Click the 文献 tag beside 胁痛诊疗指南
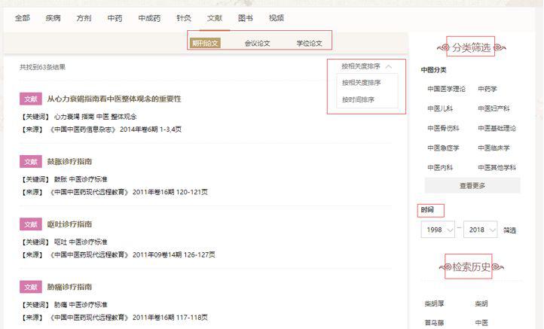The height and width of the screenshot is (329, 544). click(x=31, y=287)
